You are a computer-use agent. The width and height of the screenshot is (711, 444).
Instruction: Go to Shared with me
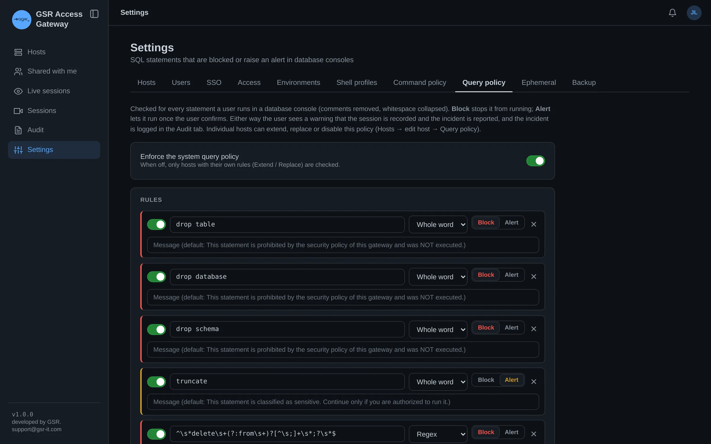[54, 71]
